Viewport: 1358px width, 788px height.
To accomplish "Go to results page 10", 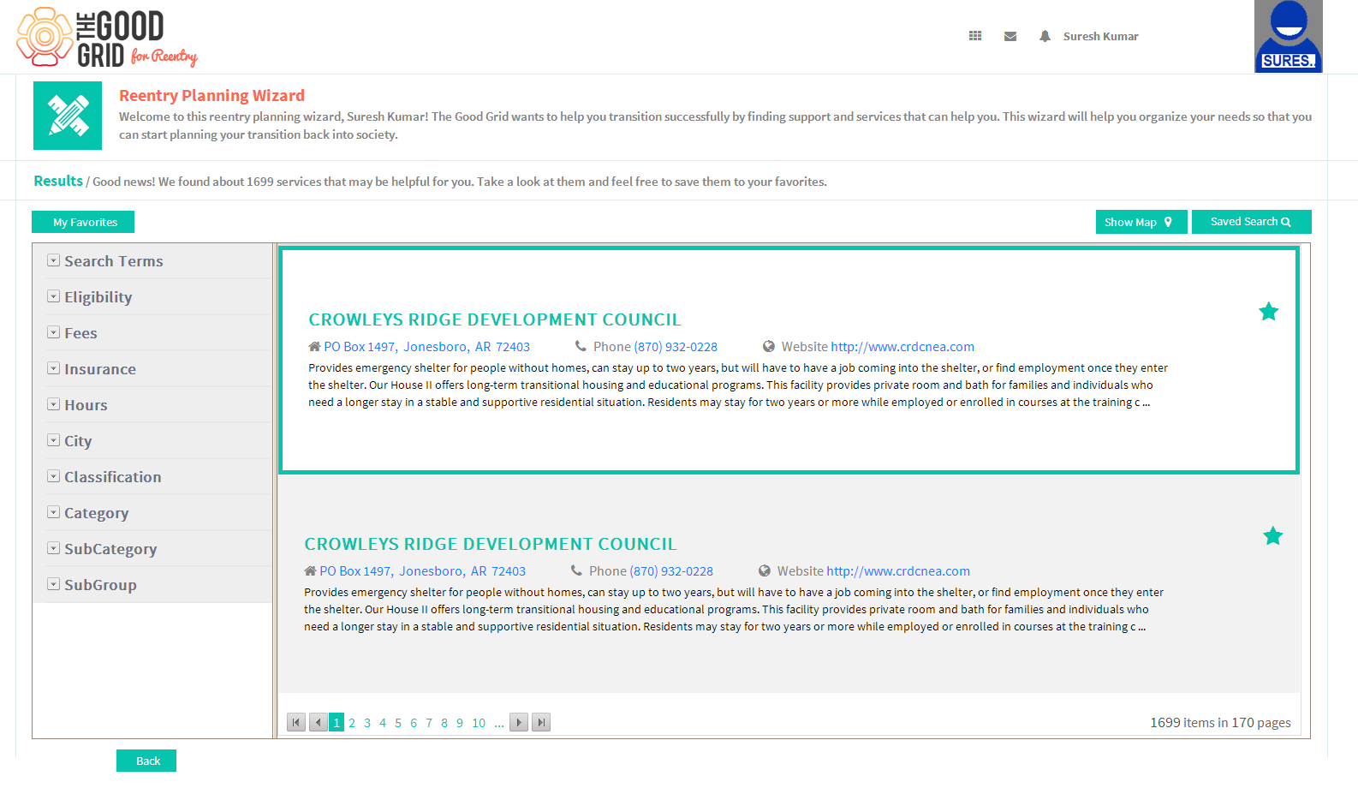I will click(x=479, y=723).
